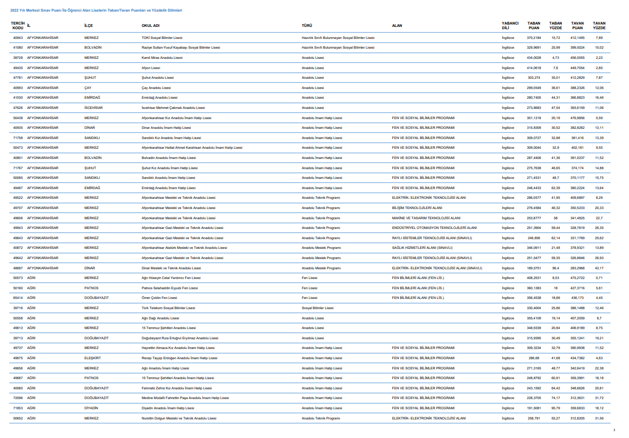Click the TABAN PUAN column header

534,25
